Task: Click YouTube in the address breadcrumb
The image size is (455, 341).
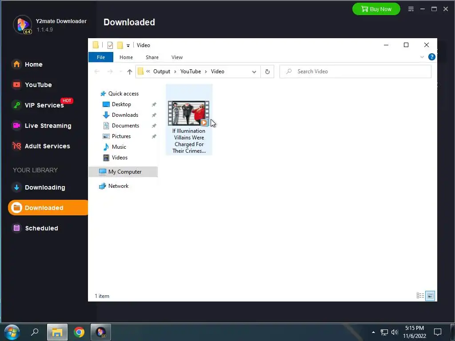Action: (x=190, y=71)
